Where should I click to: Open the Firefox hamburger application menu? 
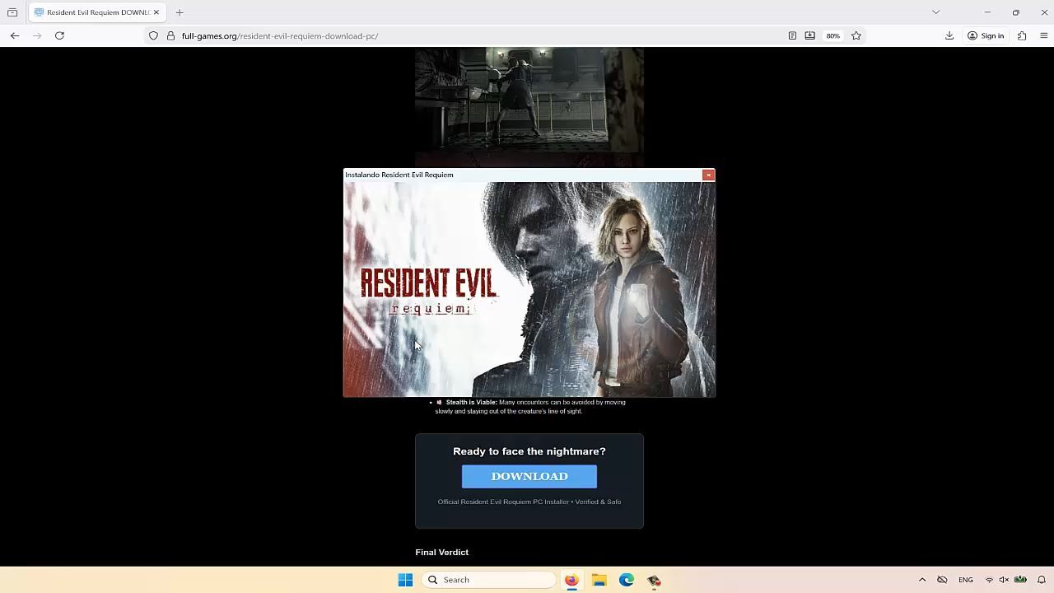[1043, 35]
